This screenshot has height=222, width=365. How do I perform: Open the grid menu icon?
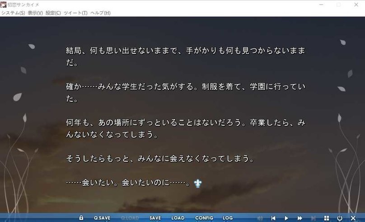tap(327, 218)
